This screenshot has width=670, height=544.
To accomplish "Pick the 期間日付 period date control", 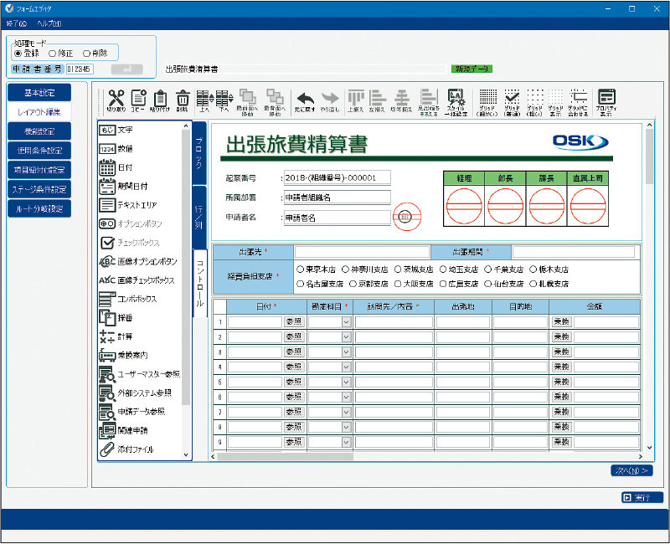I will (123, 186).
